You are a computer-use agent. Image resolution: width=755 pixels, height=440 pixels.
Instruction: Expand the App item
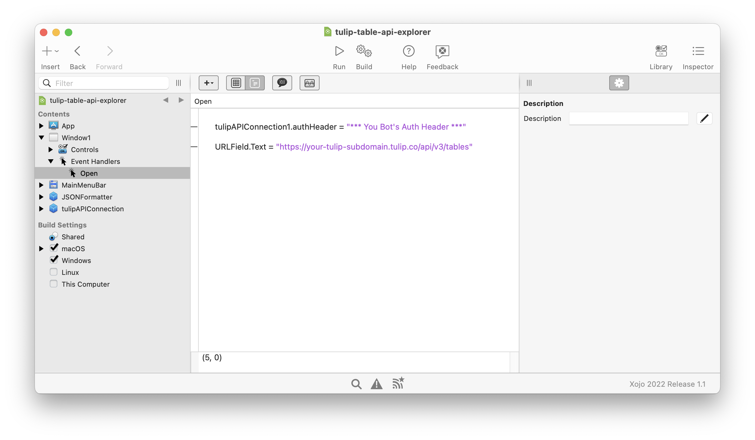coord(41,126)
